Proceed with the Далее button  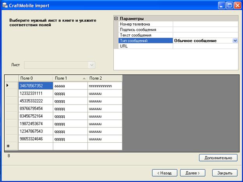point(193,173)
